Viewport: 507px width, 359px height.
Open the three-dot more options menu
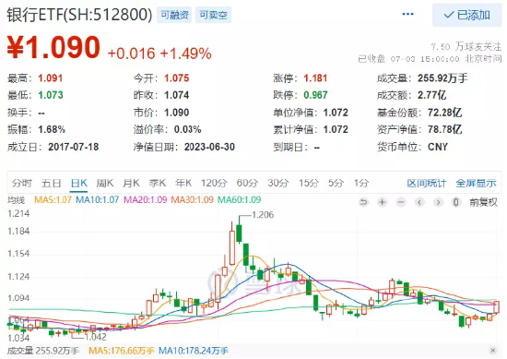click(x=407, y=14)
